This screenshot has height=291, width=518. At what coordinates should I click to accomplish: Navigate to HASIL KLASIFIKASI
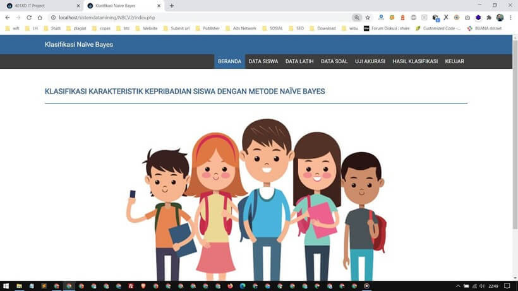tap(415, 61)
